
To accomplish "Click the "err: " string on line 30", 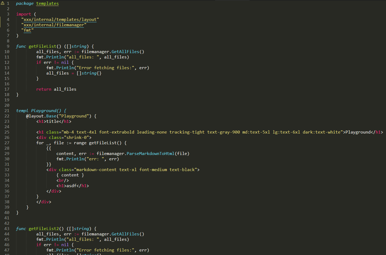I will tap(95, 159).
